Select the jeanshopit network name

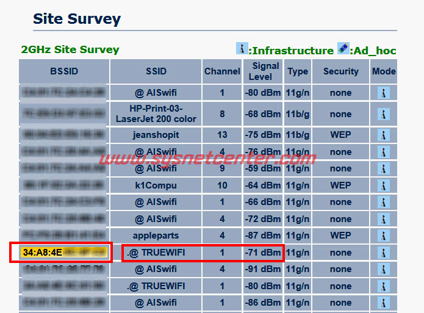pos(156,135)
